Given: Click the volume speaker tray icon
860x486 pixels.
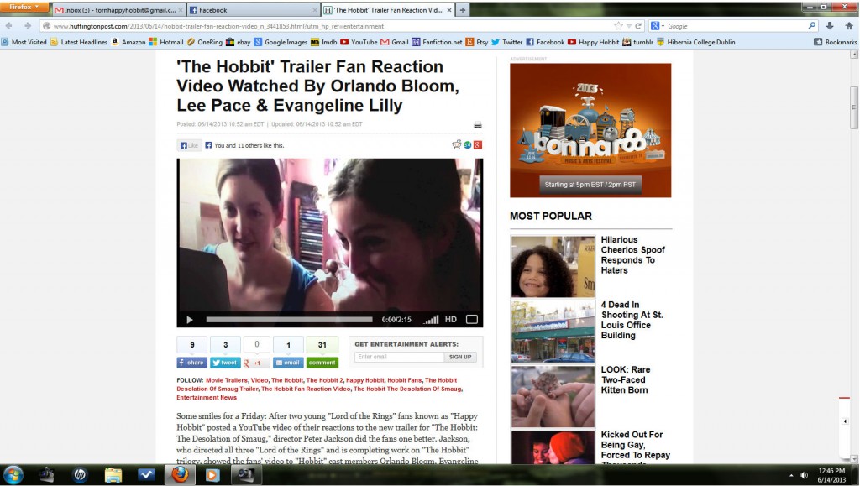Looking at the screenshot, I should pyautogui.click(x=804, y=475).
